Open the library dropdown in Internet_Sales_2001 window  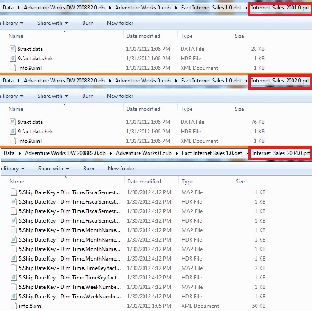12,23
